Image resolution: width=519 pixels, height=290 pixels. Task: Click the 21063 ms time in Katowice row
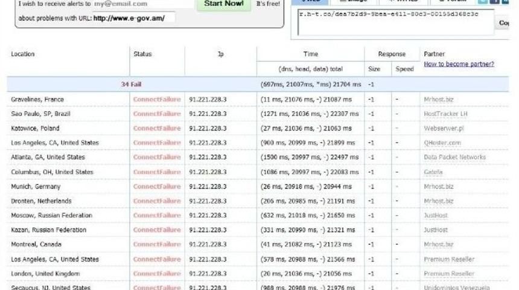pyautogui.click(x=337, y=129)
